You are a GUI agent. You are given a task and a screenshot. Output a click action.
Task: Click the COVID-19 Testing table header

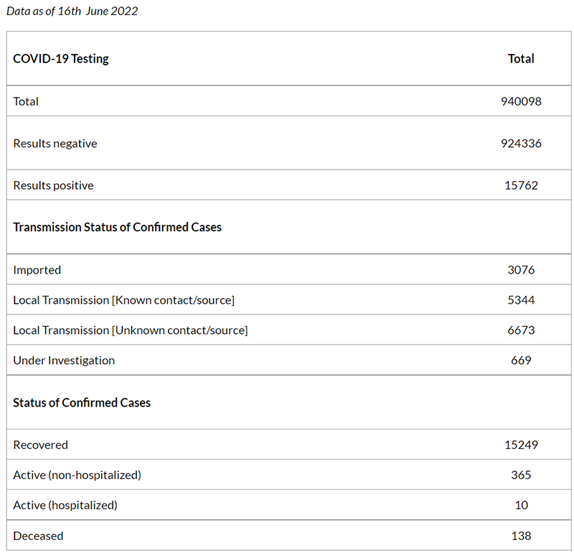(61, 59)
